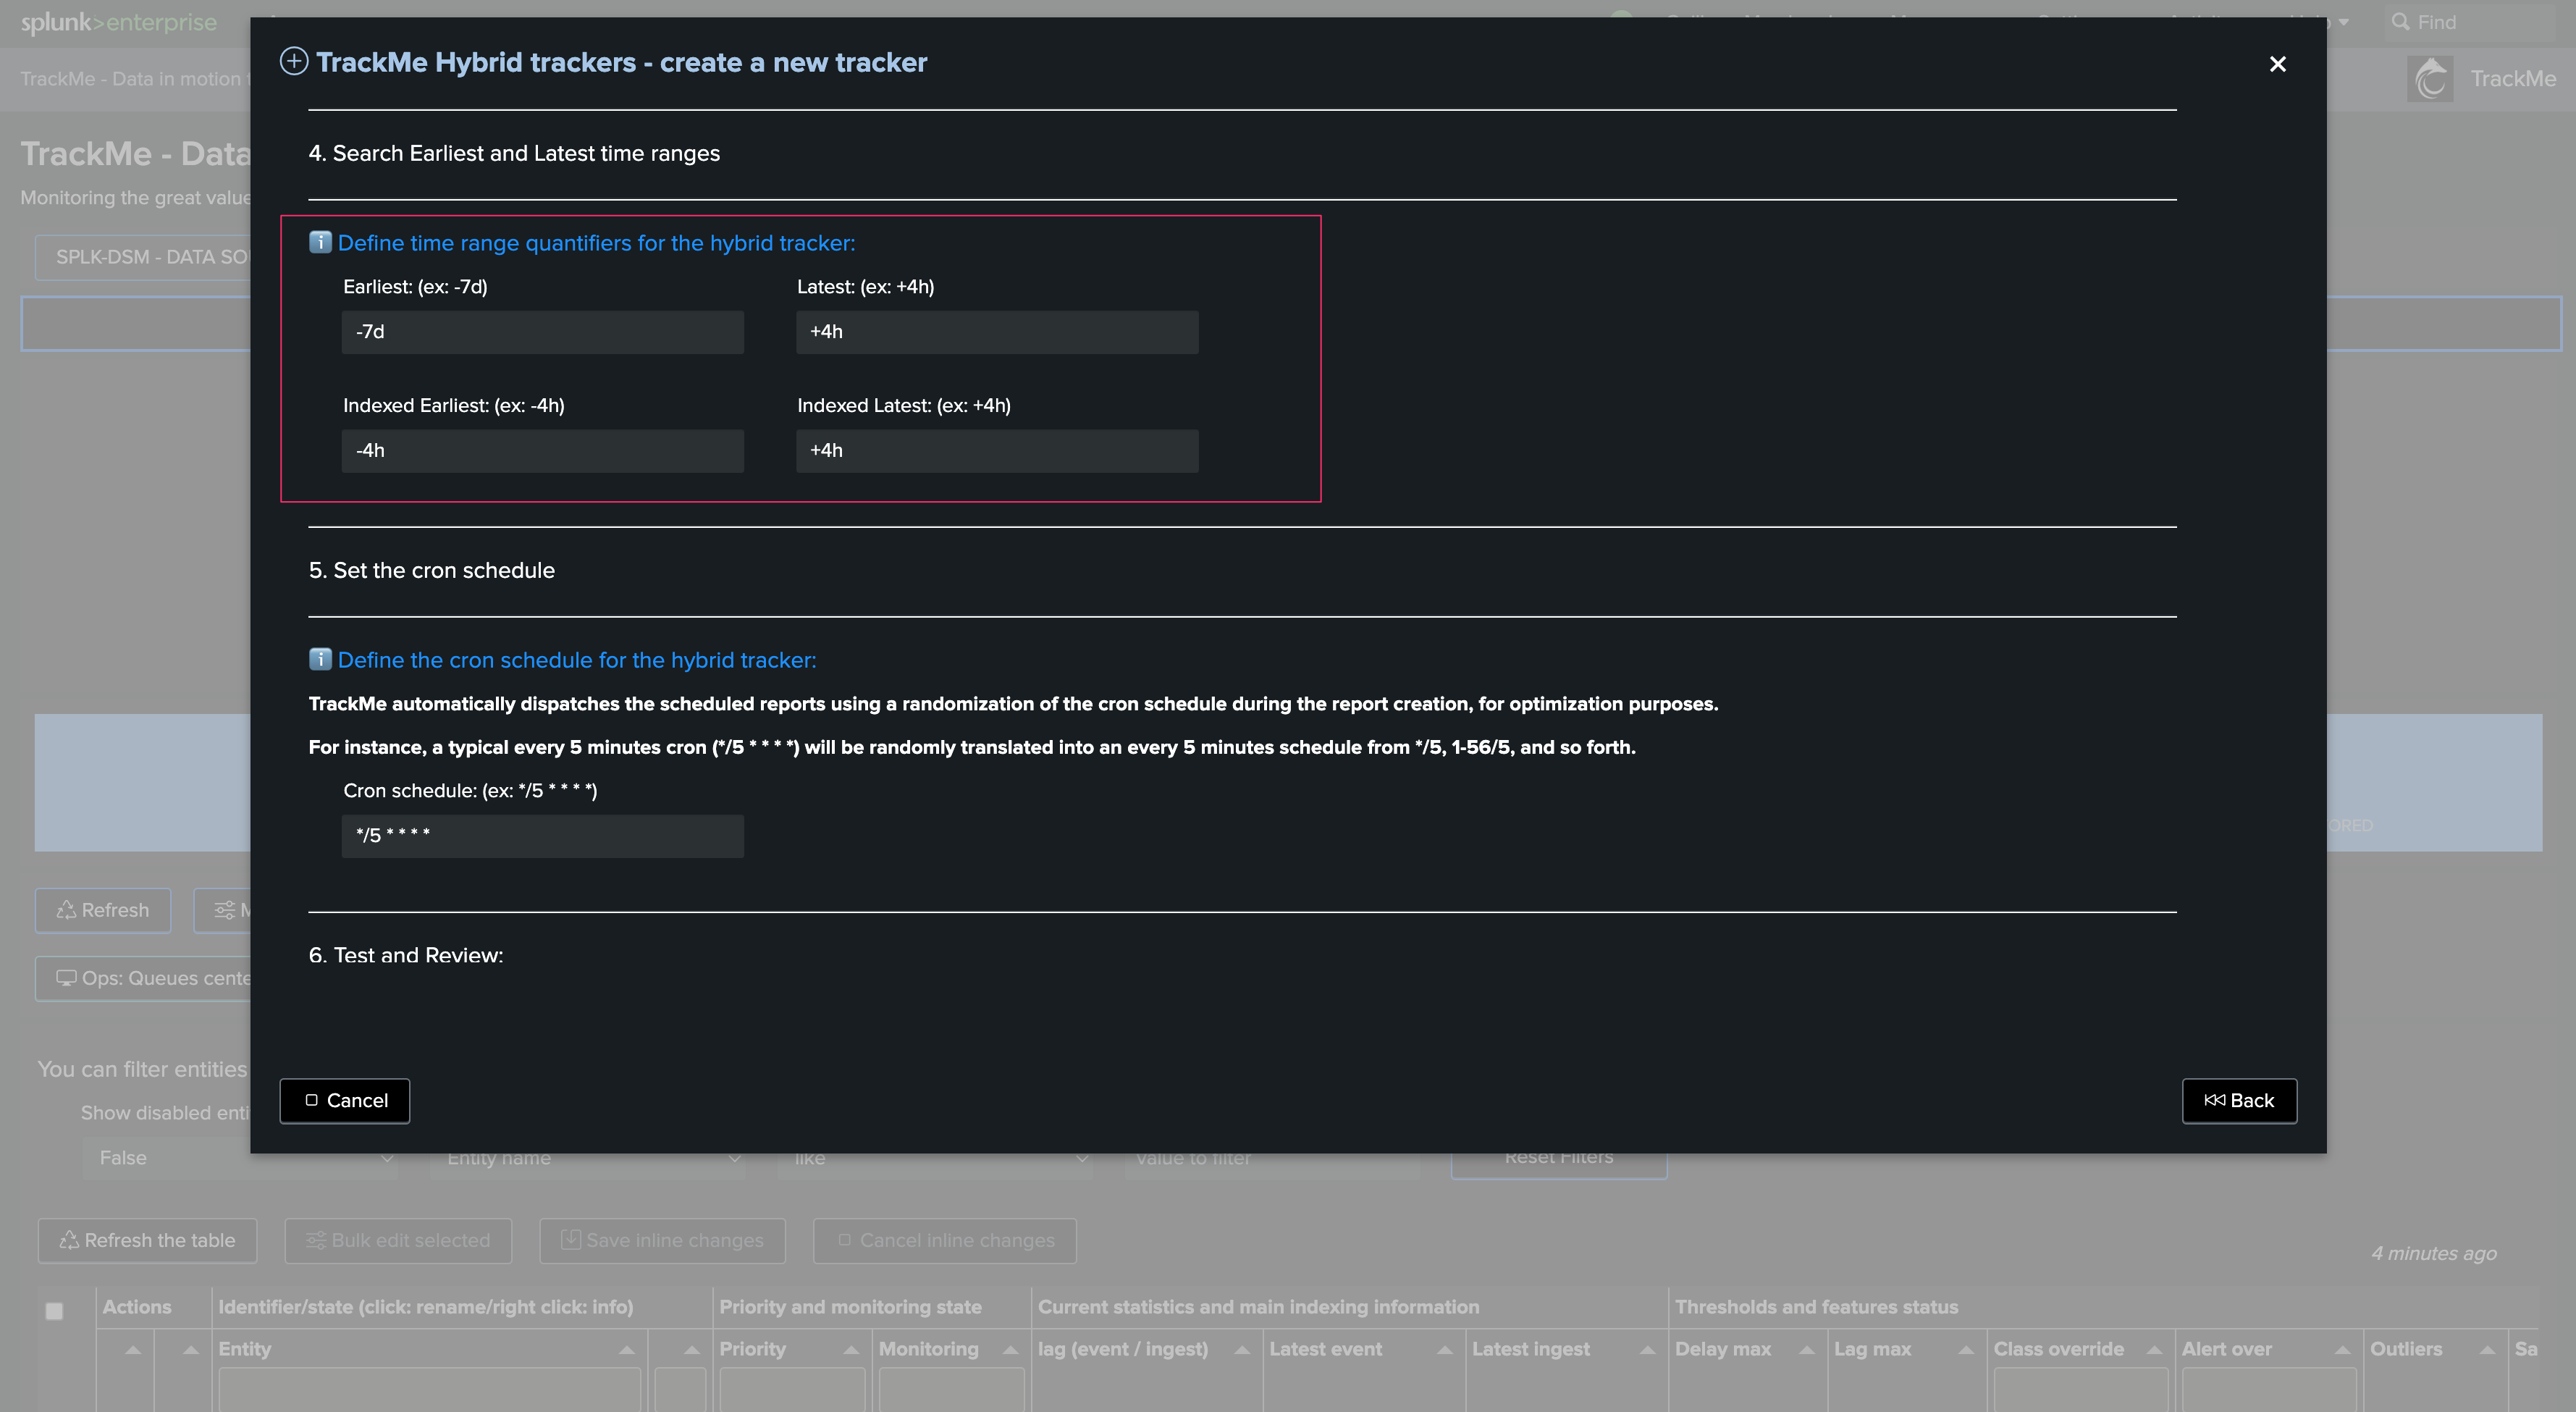Sort by Latest event column arrow
This screenshot has width=2576, height=1412.
click(x=1445, y=1350)
